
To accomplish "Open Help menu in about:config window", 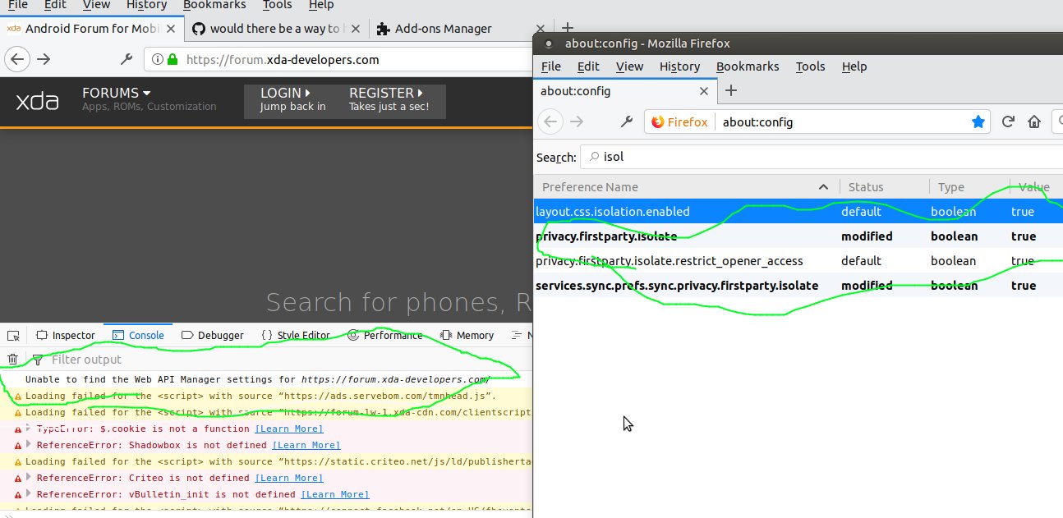I will pos(854,66).
